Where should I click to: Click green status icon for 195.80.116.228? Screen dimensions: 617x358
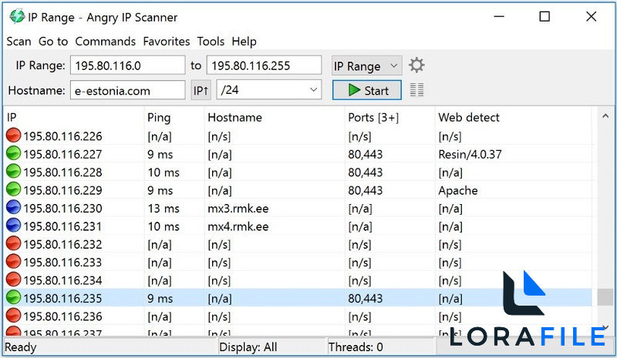tap(13, 172)
